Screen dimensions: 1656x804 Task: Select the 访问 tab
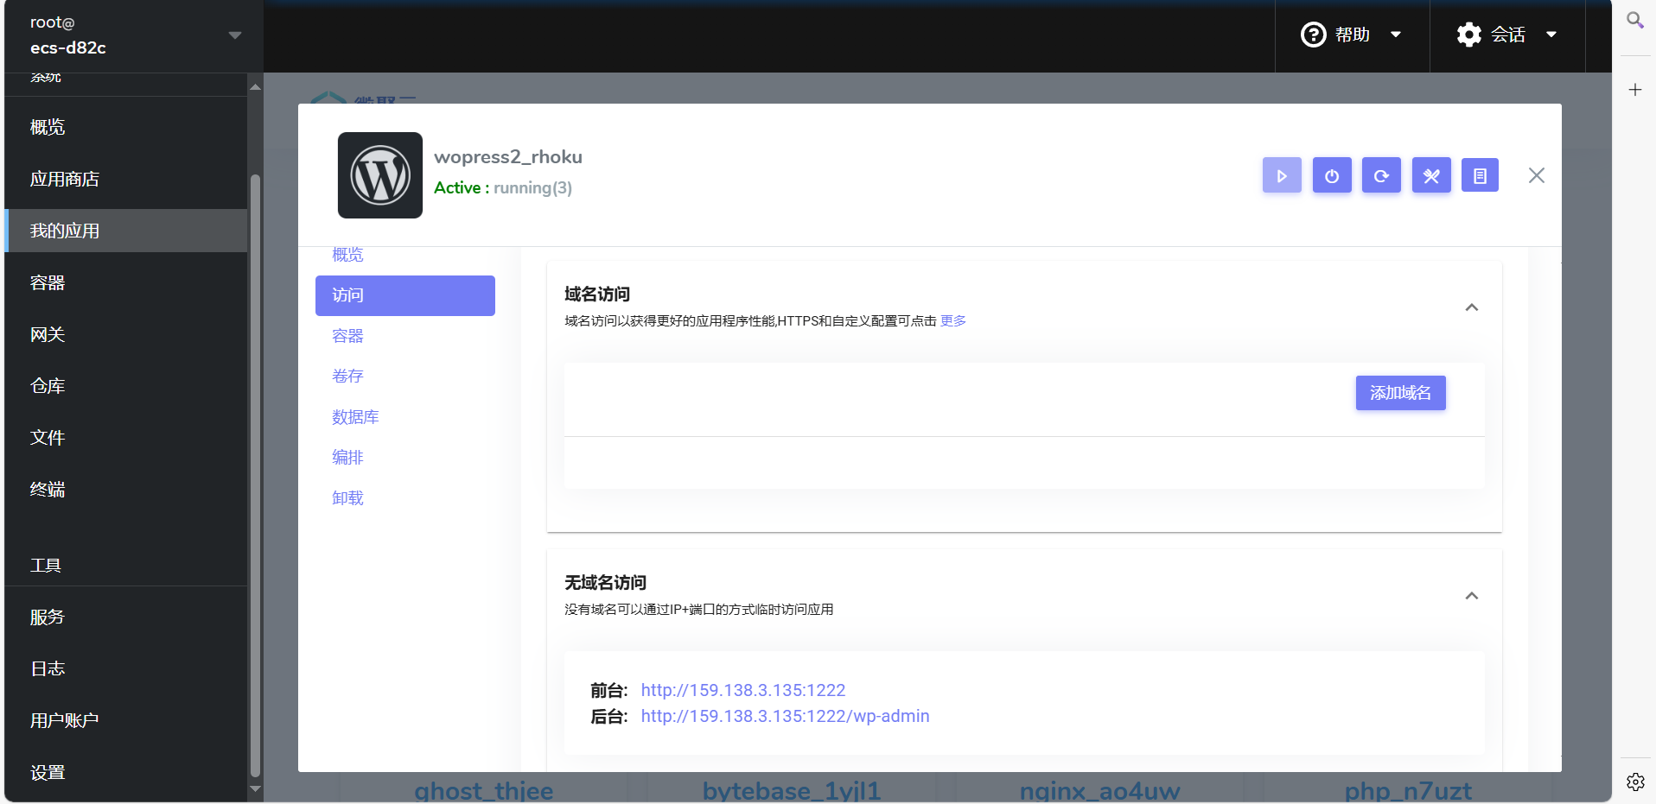[x=405, y=295]
